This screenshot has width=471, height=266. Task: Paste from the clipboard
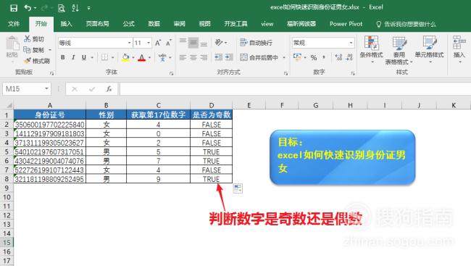coord(12,48)
